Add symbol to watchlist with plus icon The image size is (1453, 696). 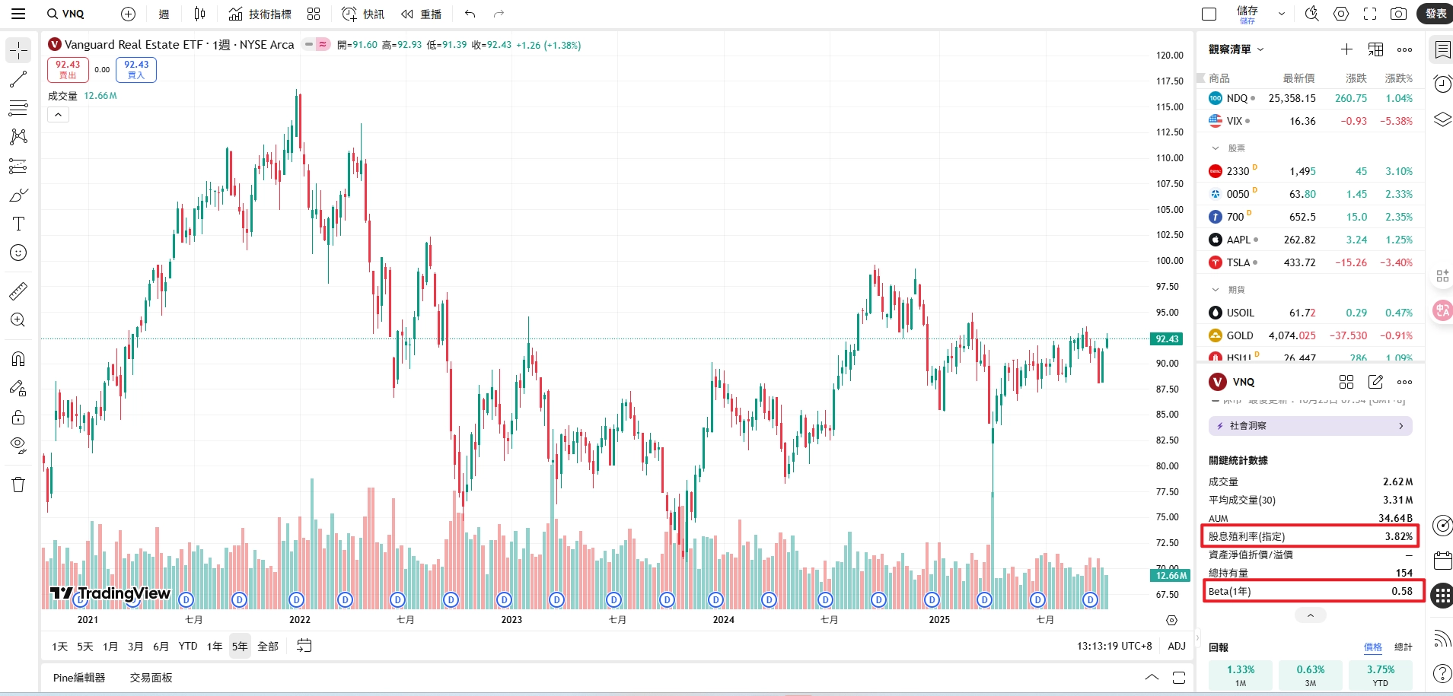click(1346, 49)
